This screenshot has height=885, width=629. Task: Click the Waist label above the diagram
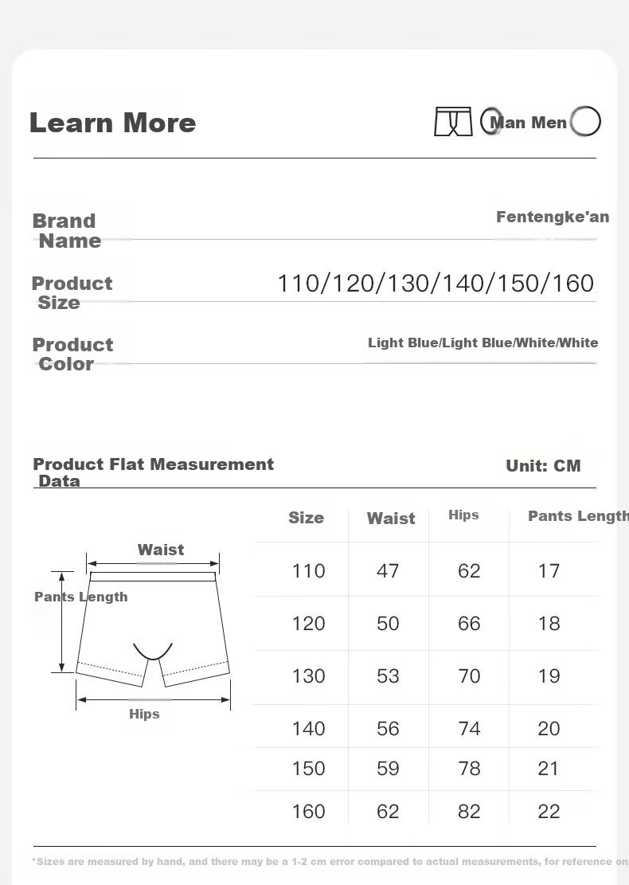click(x=161, y=550)
